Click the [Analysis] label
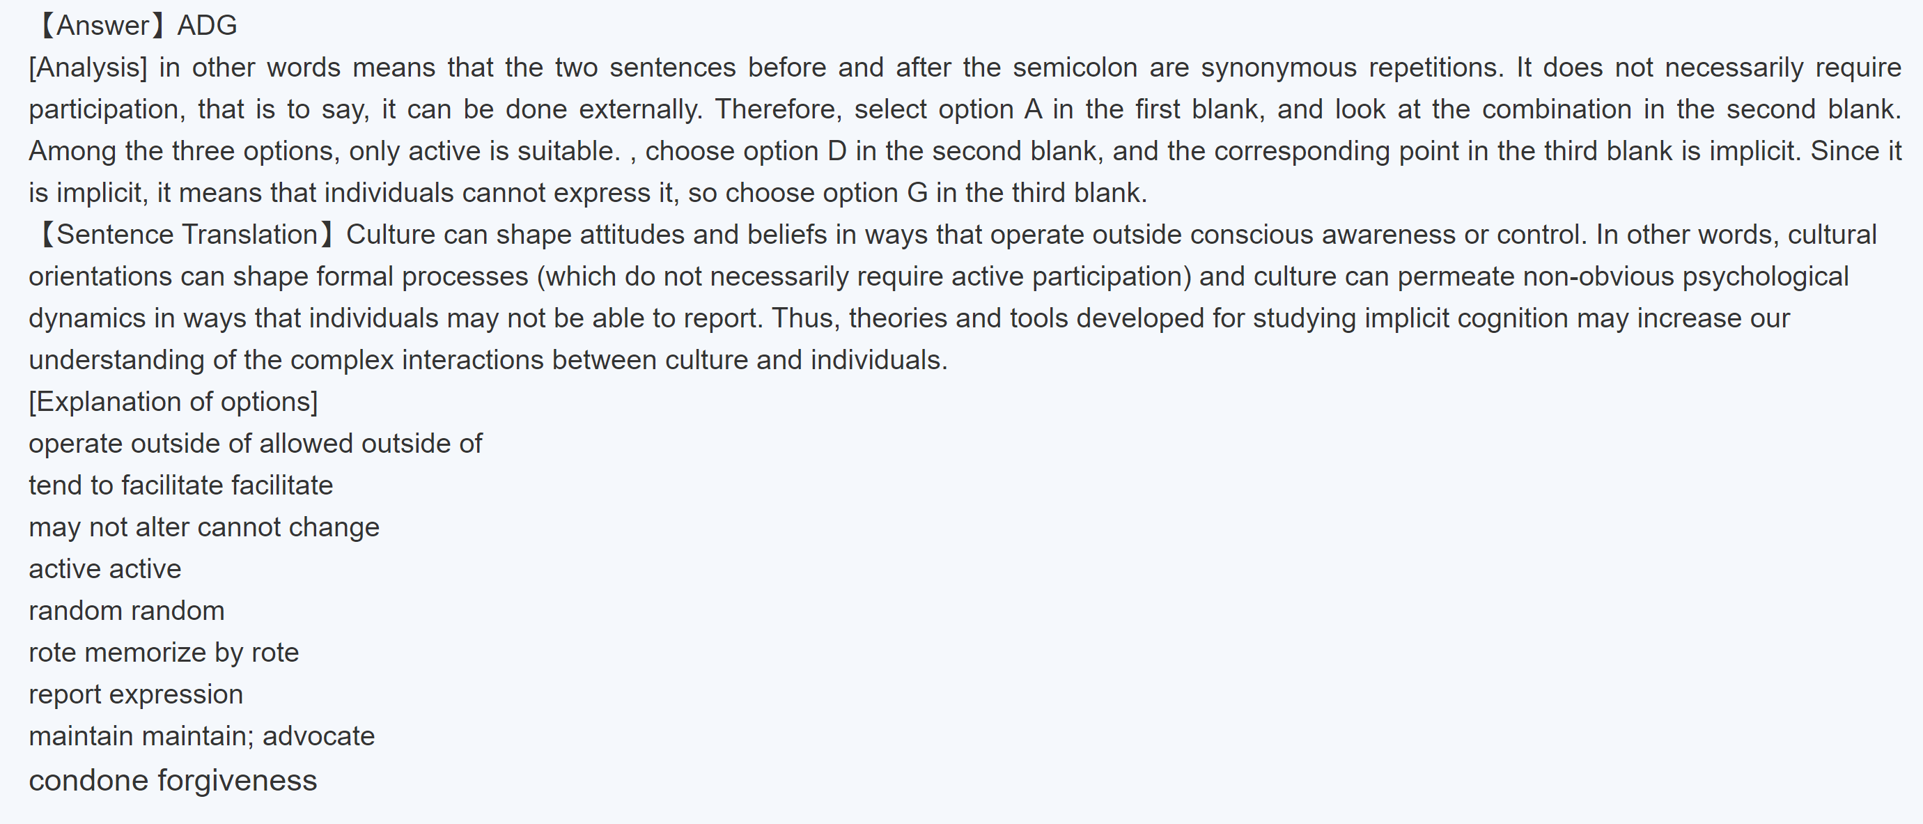This screenshot has height=824, width=1923. 88,68
